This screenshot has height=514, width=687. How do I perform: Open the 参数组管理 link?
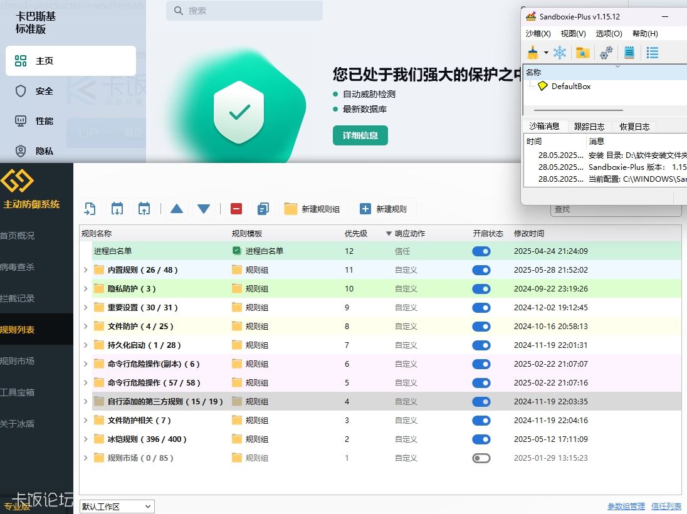coord(626,506)
